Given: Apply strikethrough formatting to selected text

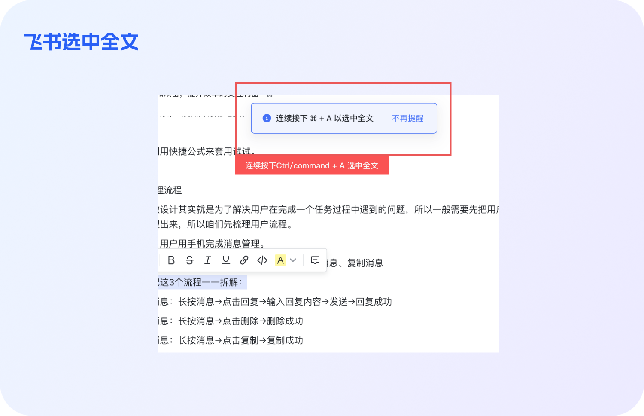Looking at the screenshot, I should [189, 260].
